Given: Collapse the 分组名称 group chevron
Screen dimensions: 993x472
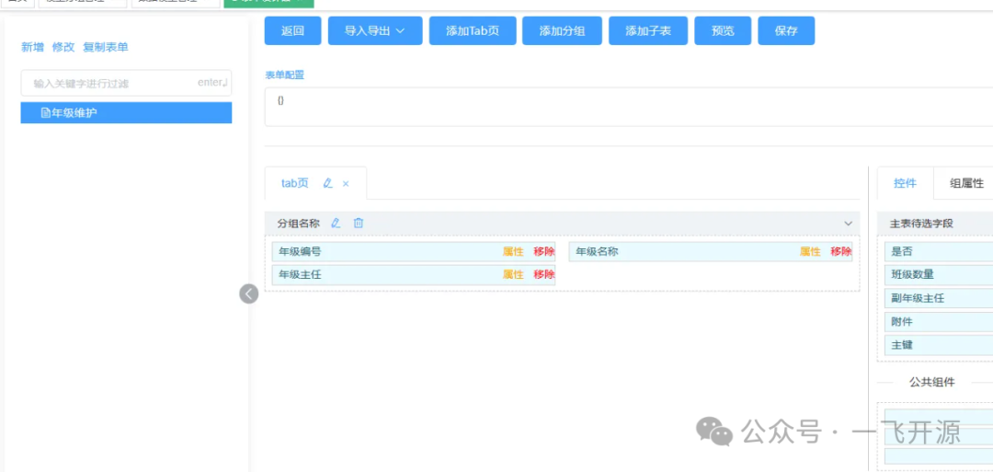Looking at the screenshot, I should coord(848,224).
